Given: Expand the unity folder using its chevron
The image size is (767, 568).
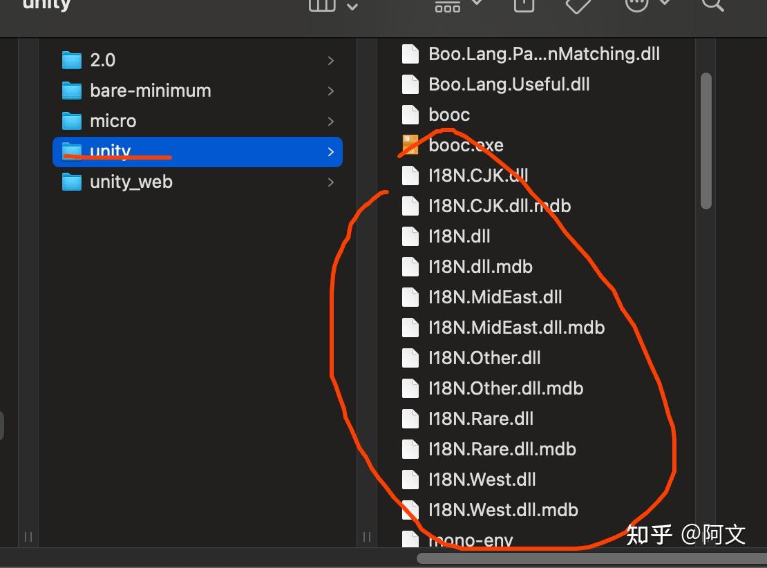Looking at the screenshot, I should tap(330, 151).
